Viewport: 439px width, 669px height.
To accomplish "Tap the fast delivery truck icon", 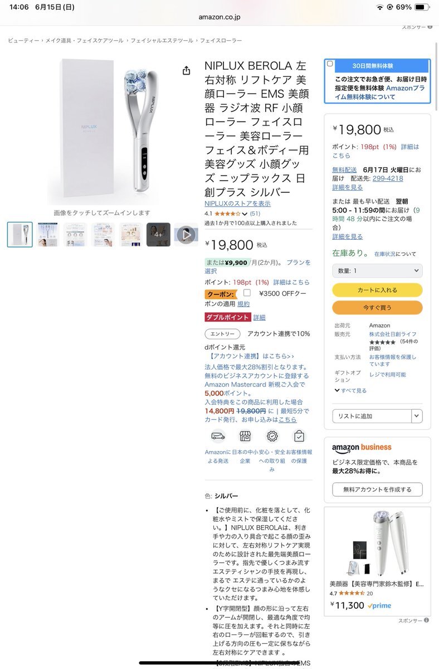I will [218, 437].
